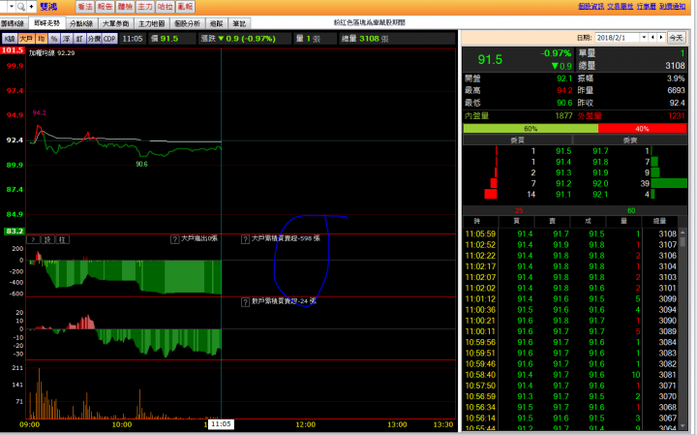Toggle the 分價 price-volume button

pos(94,39)
